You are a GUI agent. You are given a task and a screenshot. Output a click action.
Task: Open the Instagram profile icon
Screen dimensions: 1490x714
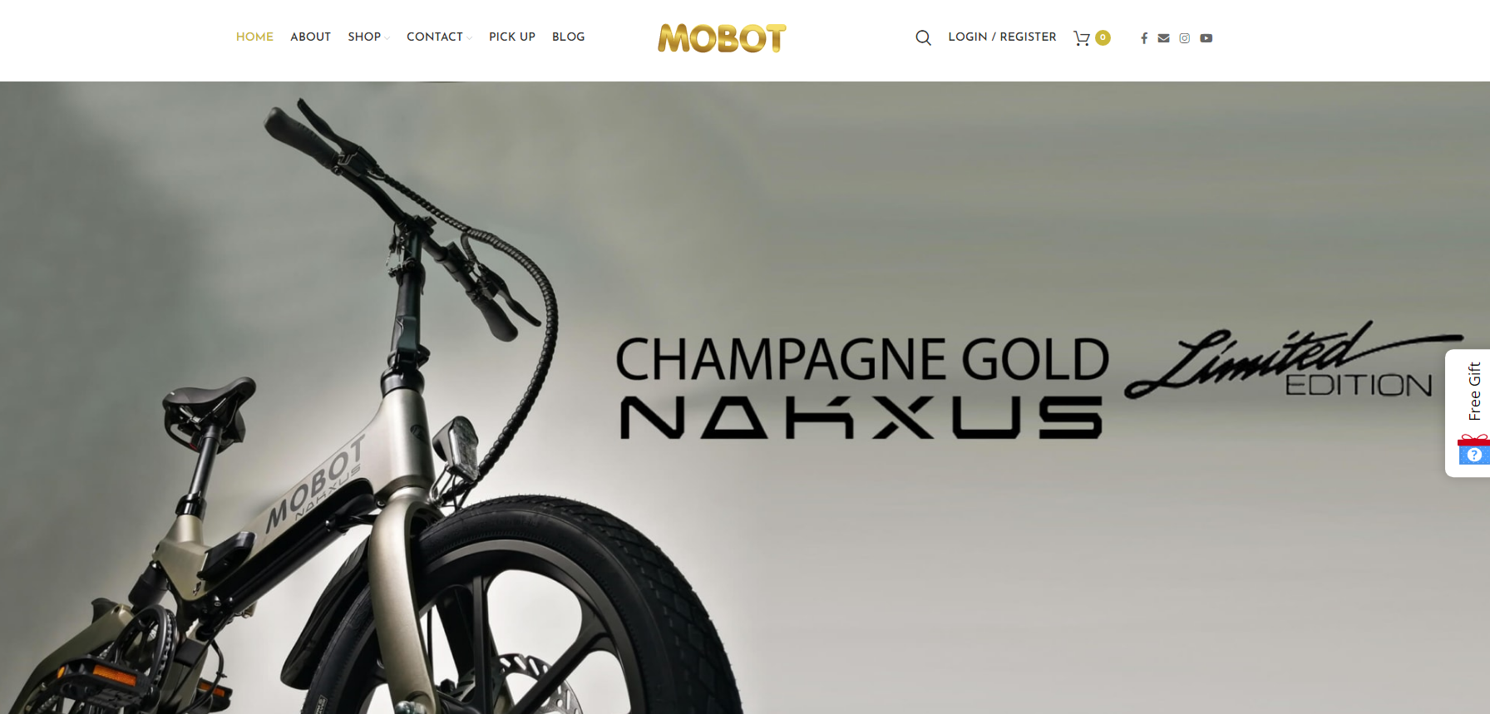click(1185, 38)
